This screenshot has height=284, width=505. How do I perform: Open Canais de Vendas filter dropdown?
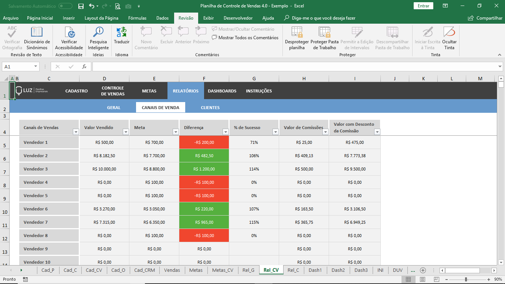(x=76, y=132)
